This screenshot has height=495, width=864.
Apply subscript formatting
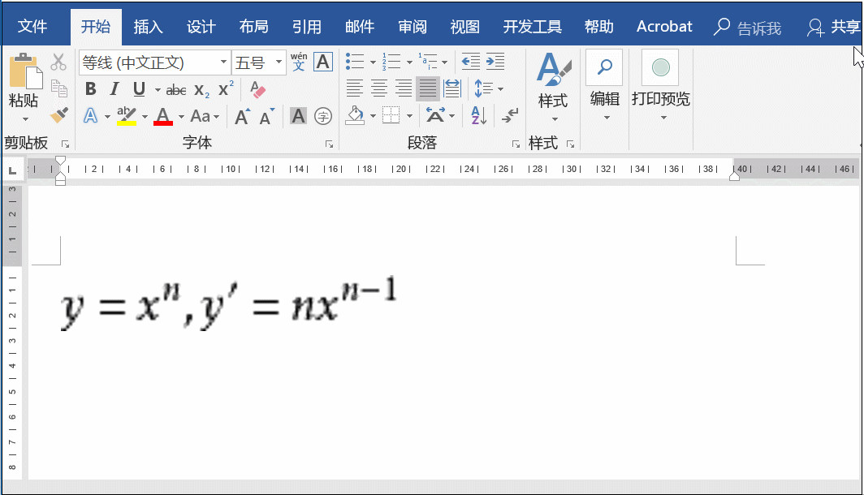coord(201,90)
